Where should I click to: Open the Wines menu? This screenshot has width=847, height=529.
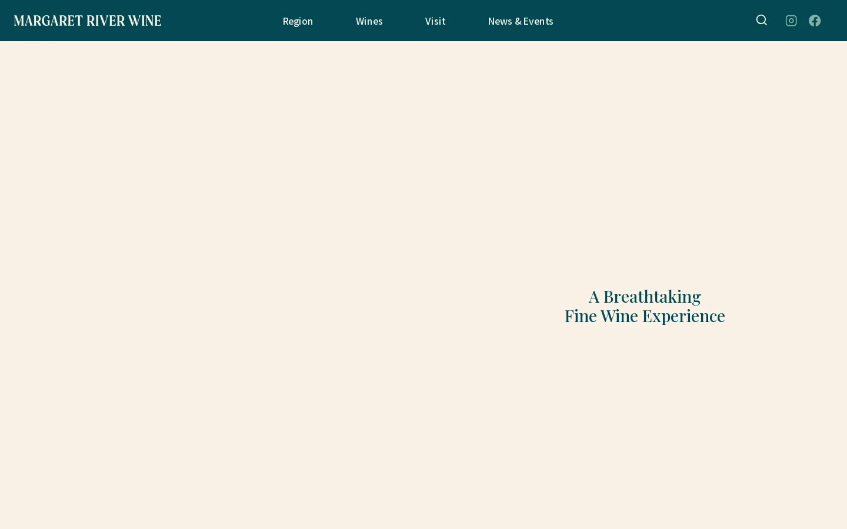369,21
